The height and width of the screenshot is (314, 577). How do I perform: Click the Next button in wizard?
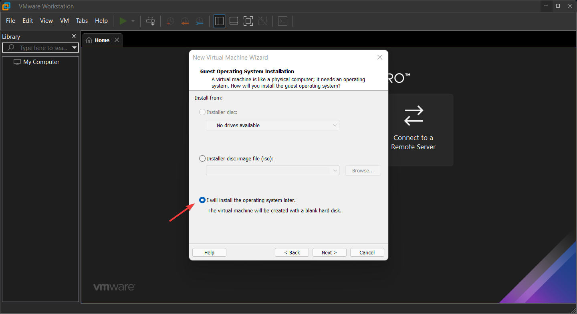pos(329,252)
